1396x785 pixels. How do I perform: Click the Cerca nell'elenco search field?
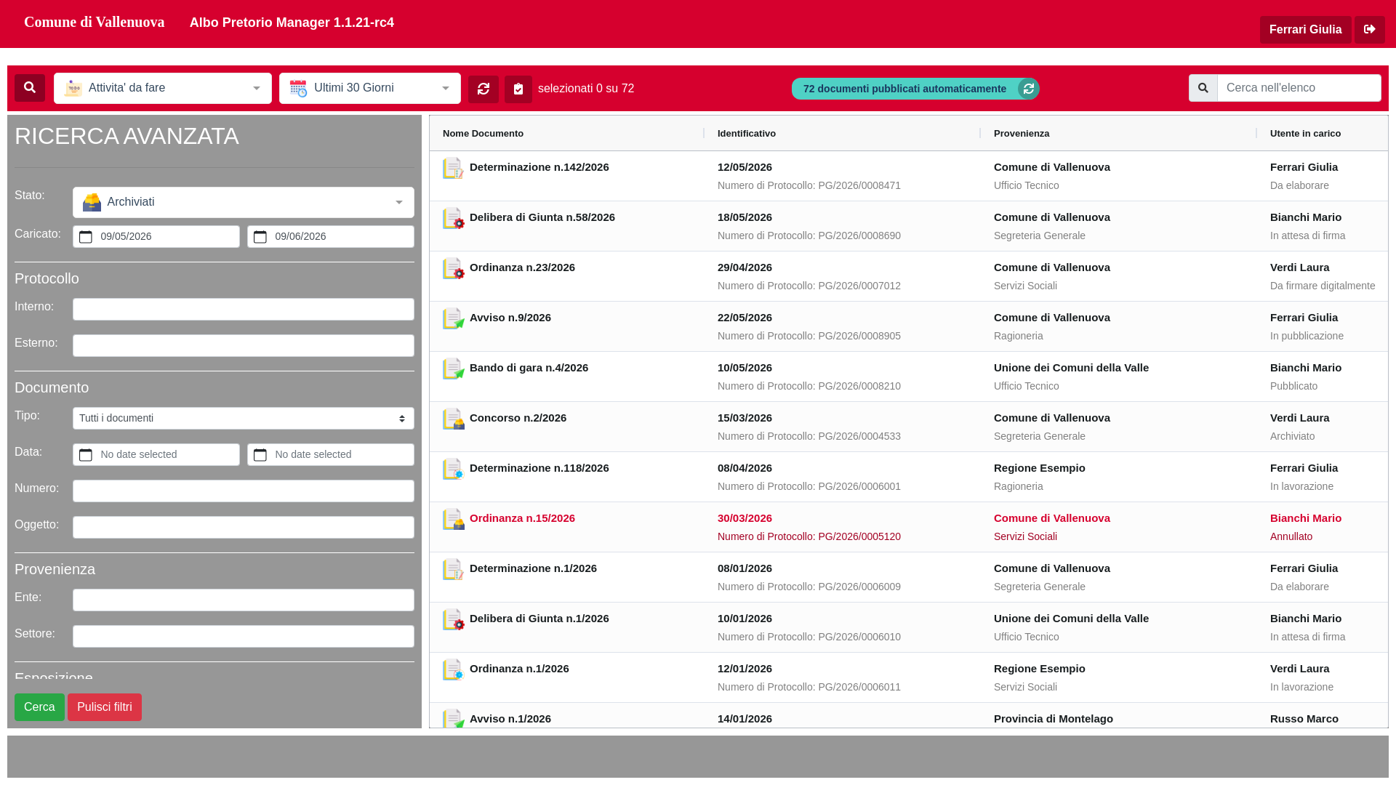pos(1299,88)
